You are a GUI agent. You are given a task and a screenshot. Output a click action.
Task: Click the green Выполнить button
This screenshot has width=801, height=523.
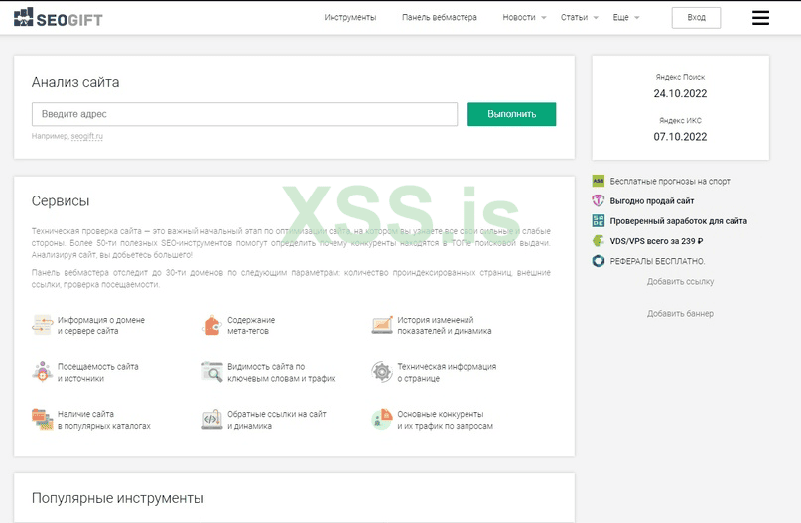[511, 114]
